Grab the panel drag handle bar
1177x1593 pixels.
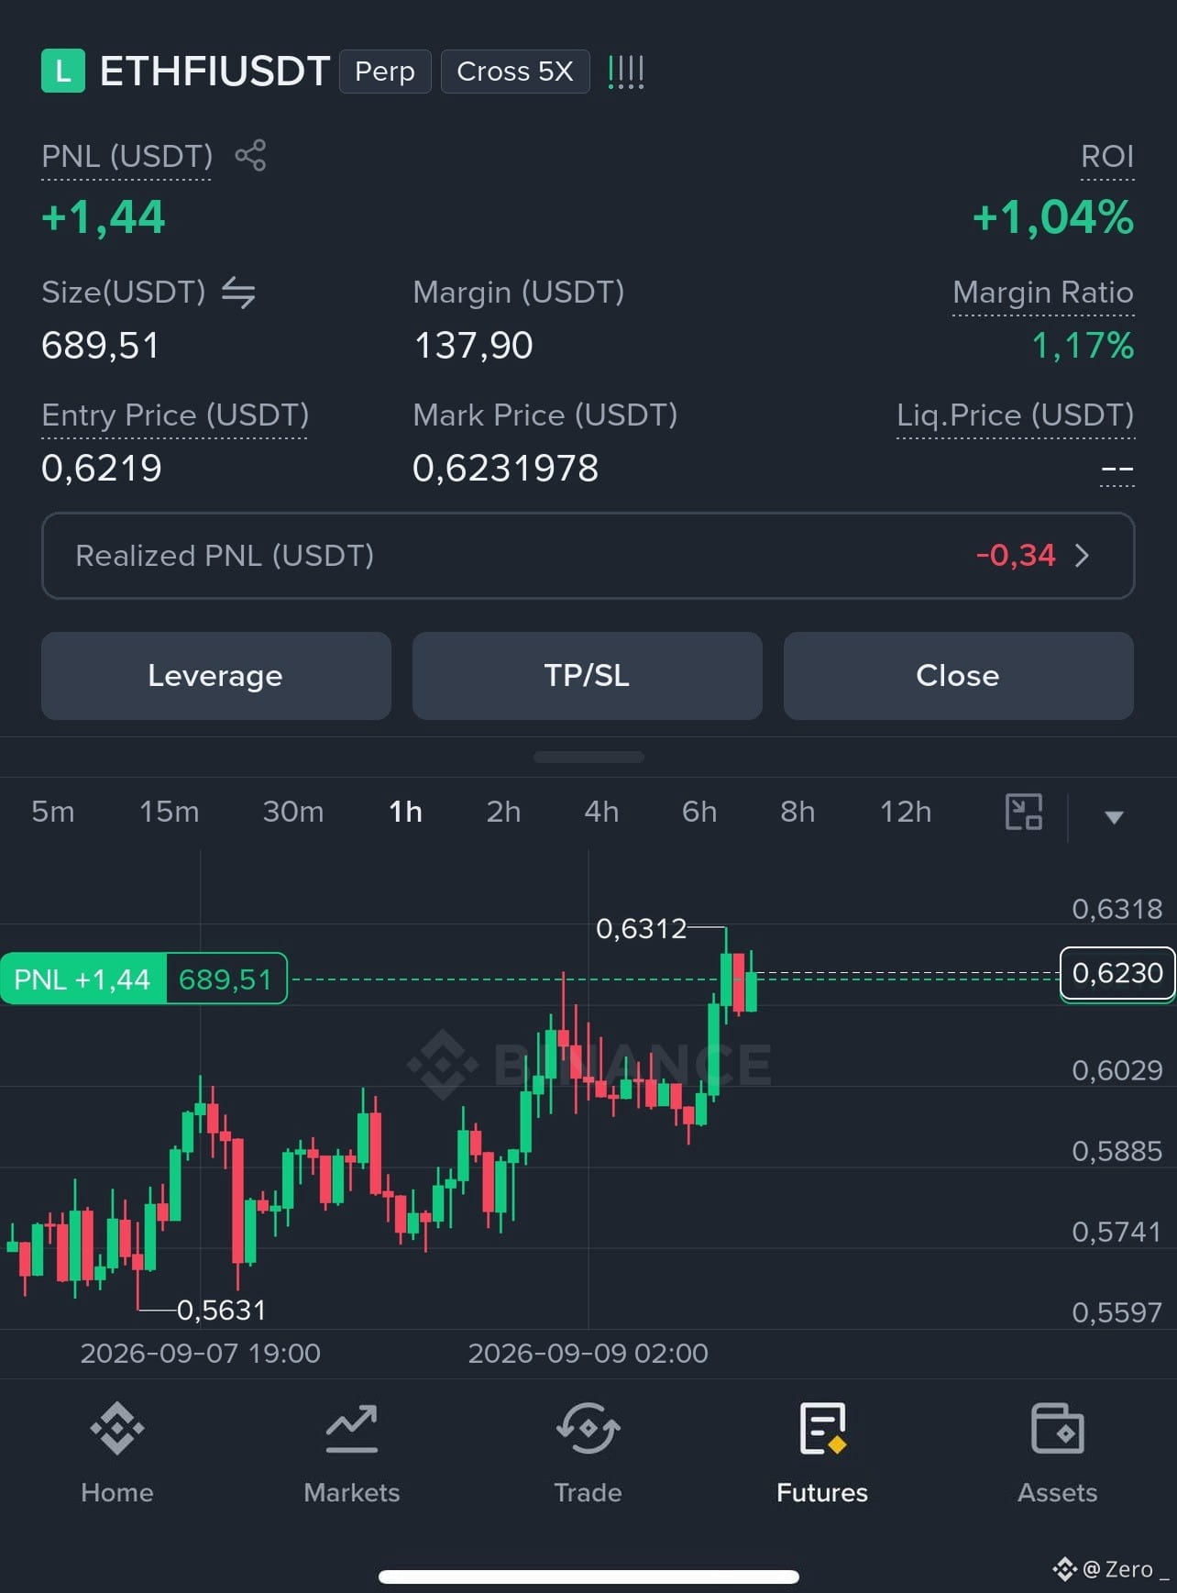click(x=588, y=758)
